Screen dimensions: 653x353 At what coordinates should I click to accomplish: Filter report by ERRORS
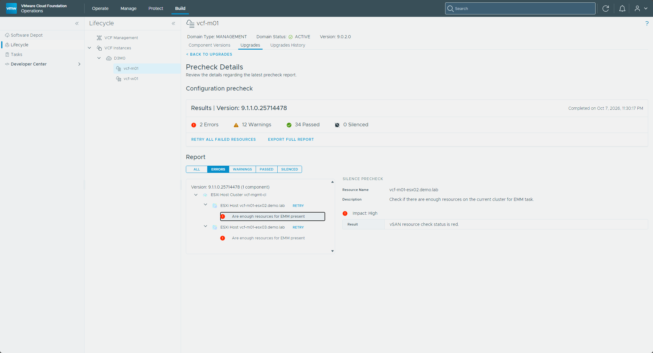[218, 169]
